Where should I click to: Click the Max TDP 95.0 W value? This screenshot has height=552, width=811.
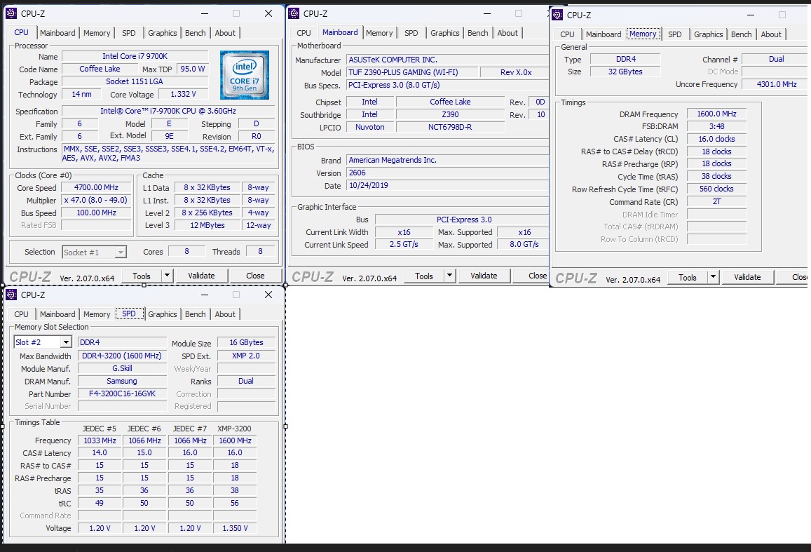tap(192, 69)
